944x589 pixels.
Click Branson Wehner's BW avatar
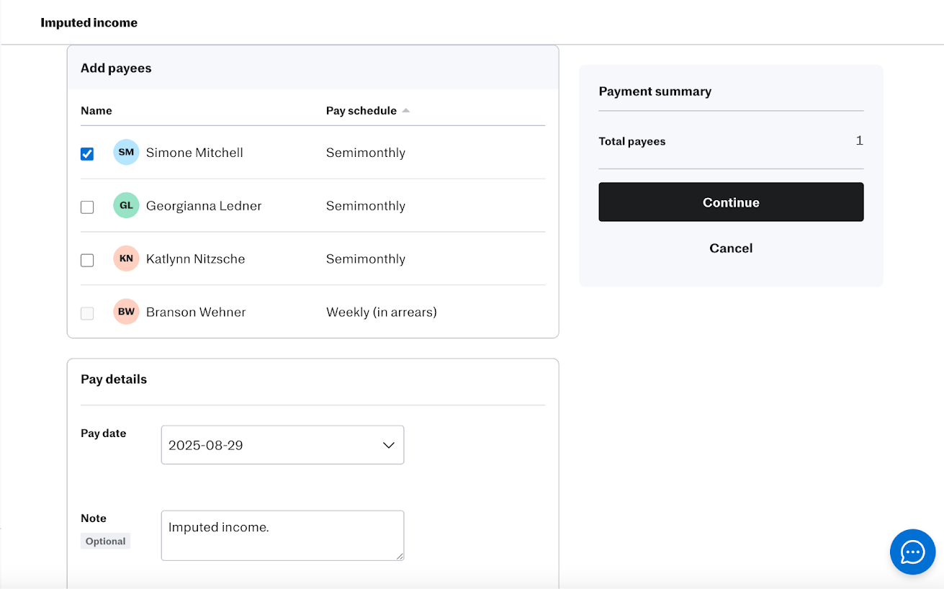[x=126, y=313]
